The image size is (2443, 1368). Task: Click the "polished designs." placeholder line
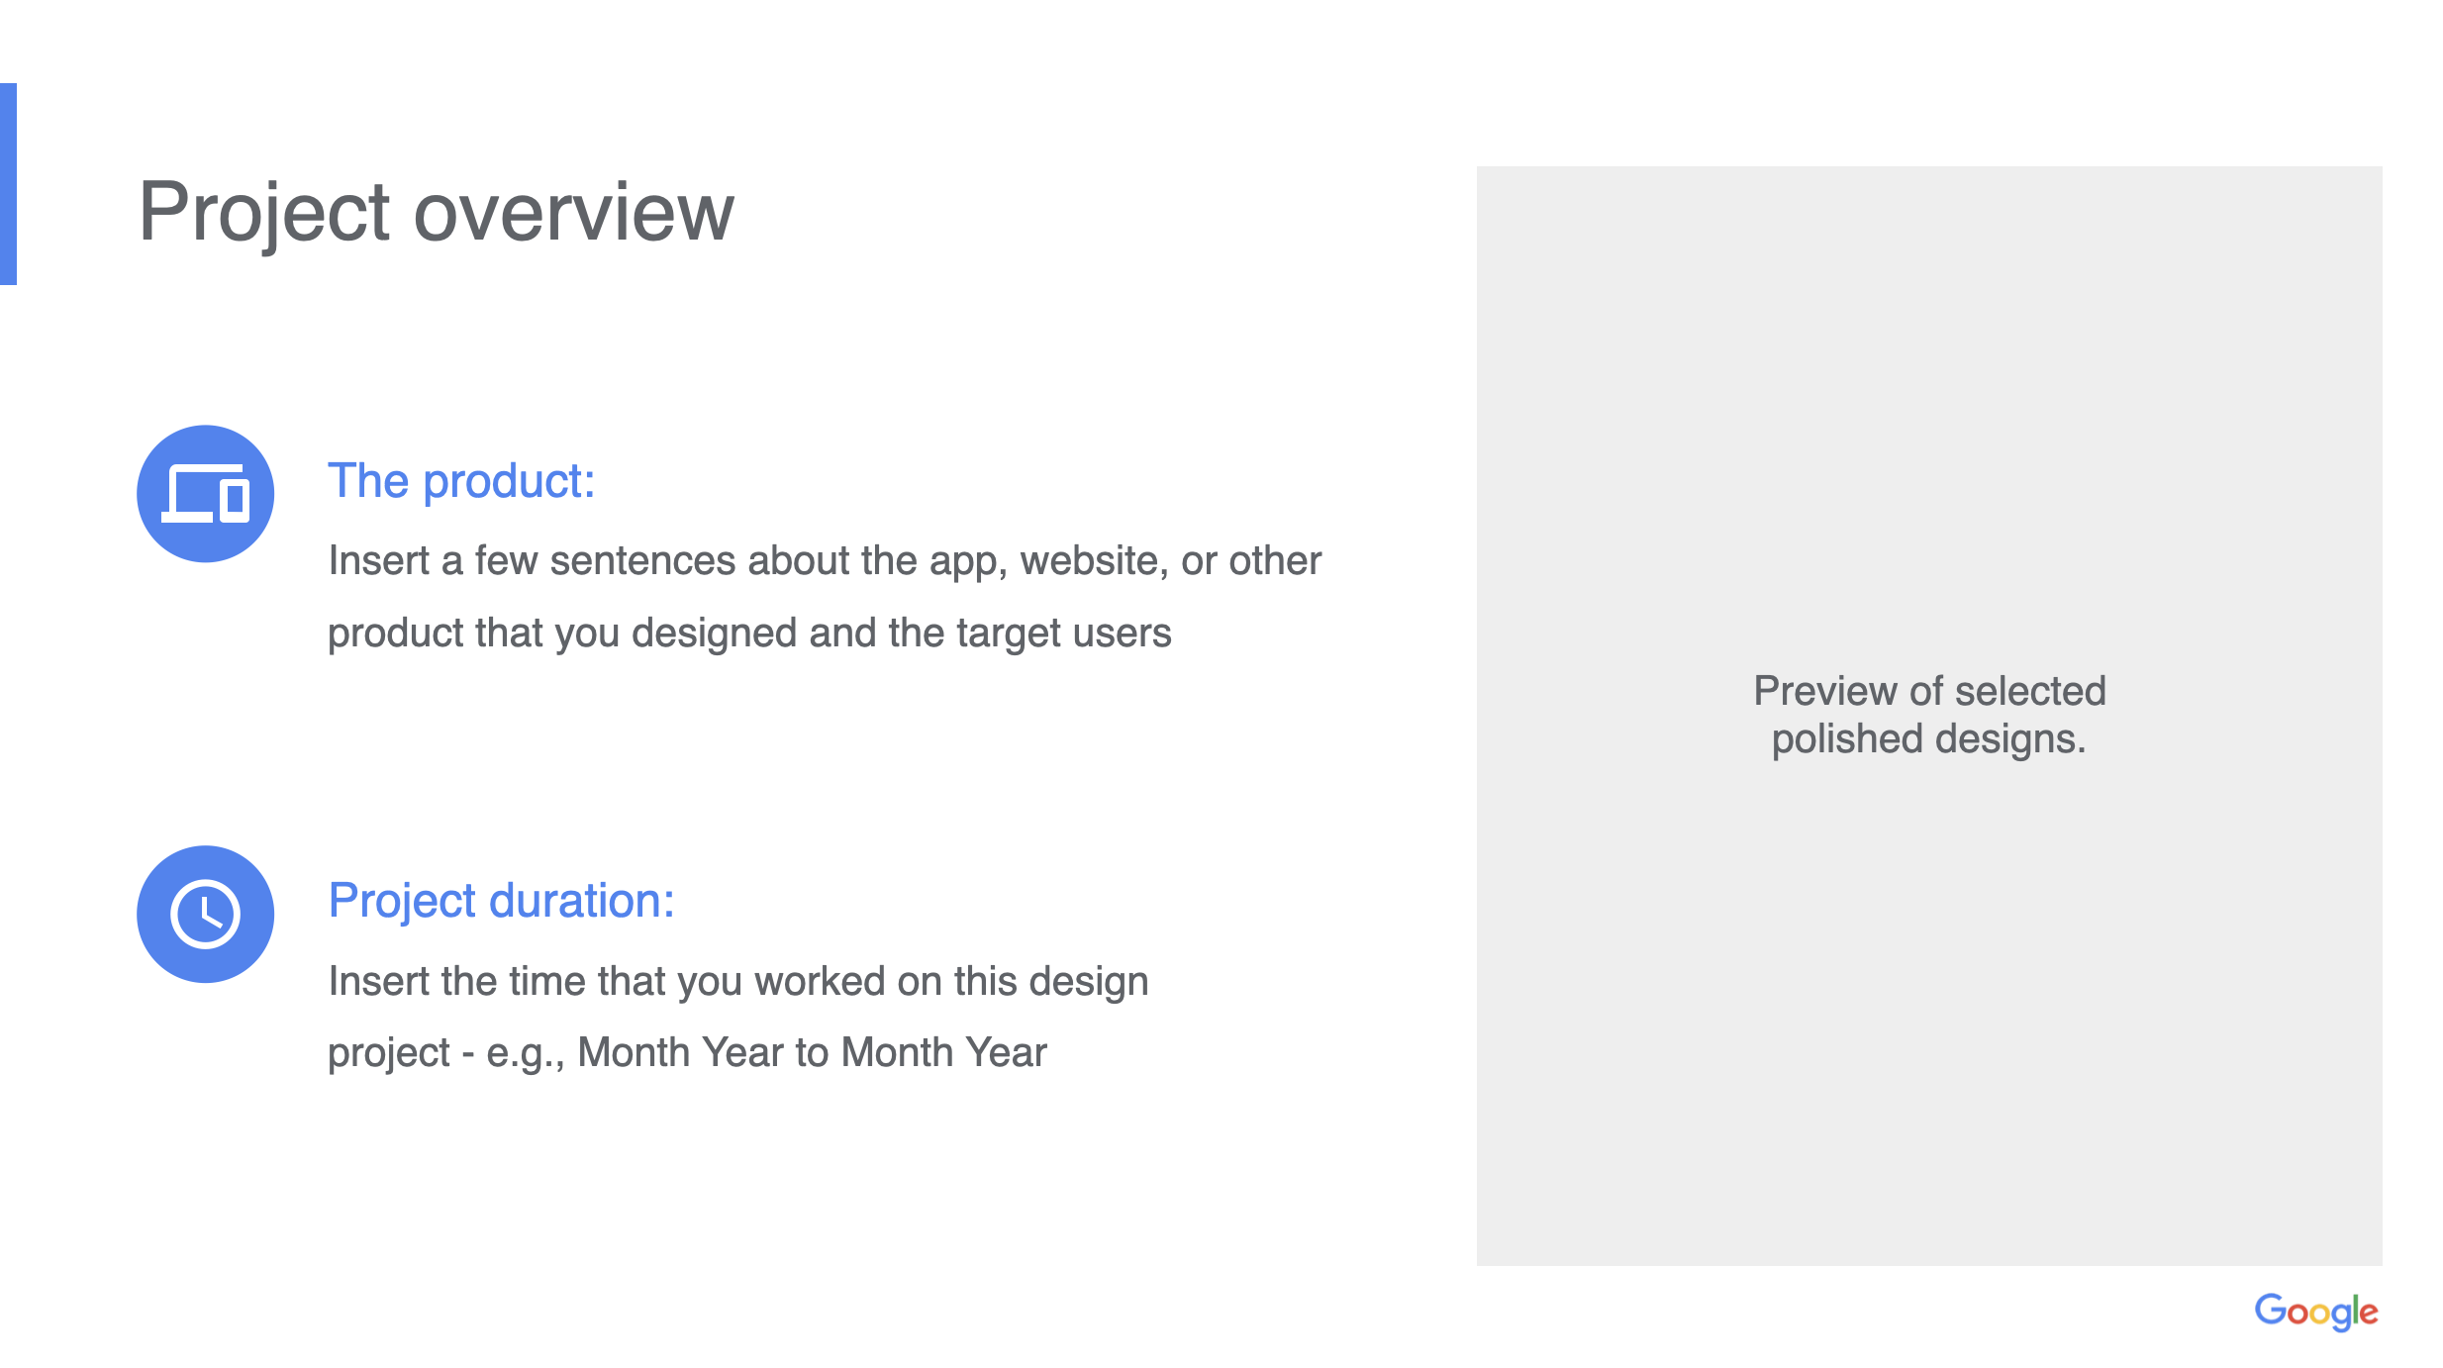(1928, 739)
